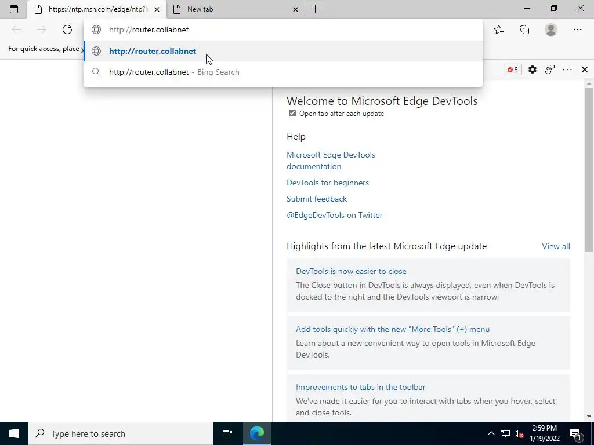Open browser Settings and more menu
The height and width of the screenshot is (445, 594).
[577, 30]
